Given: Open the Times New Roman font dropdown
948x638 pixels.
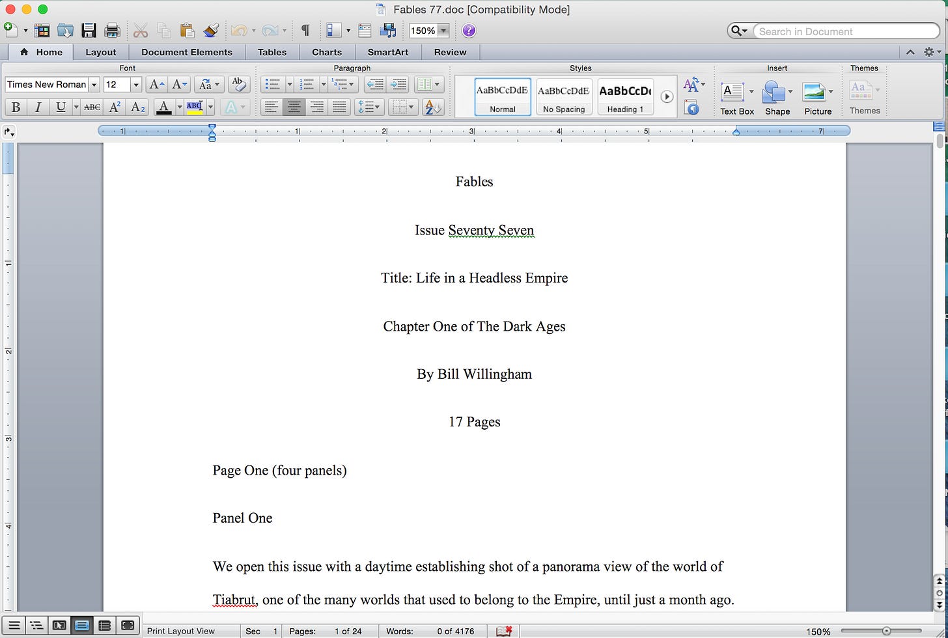Looking at the screenshot, I should click(94, 85).
